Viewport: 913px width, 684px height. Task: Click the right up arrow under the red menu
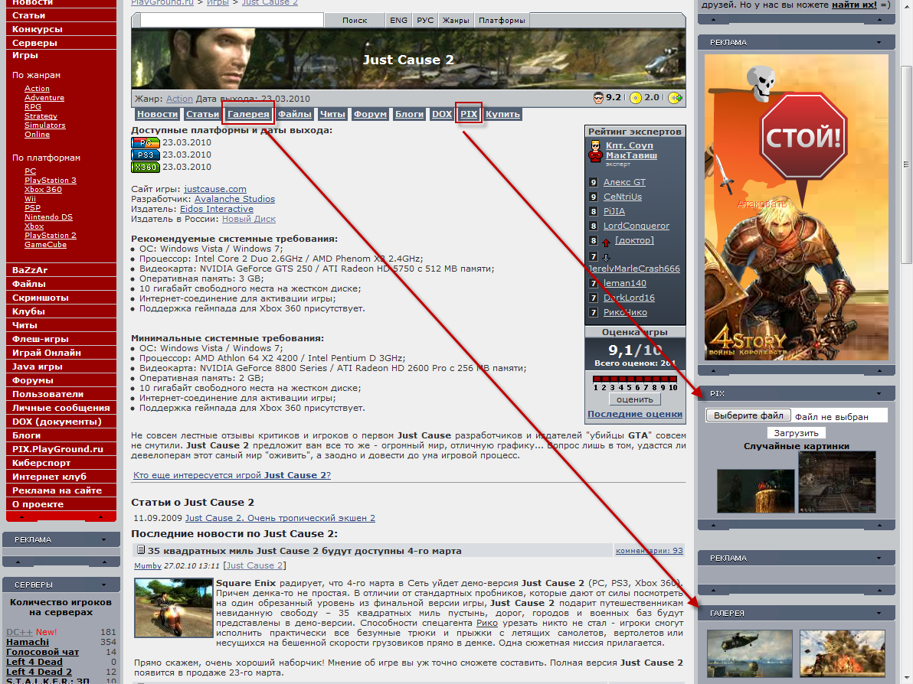(x=101, y=516)
